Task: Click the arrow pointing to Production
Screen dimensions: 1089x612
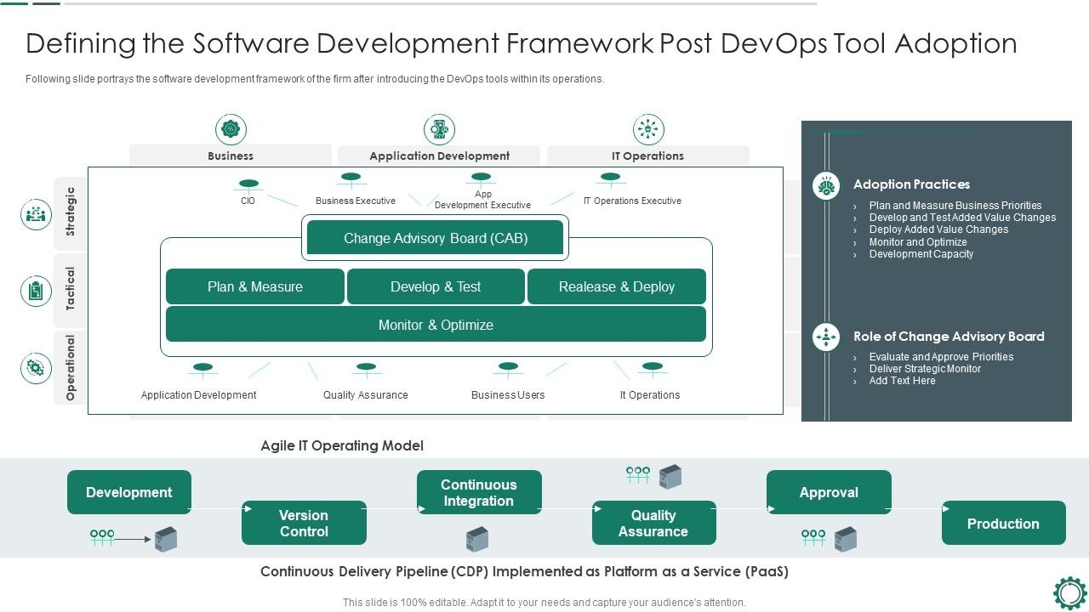Action: [945, 507]
